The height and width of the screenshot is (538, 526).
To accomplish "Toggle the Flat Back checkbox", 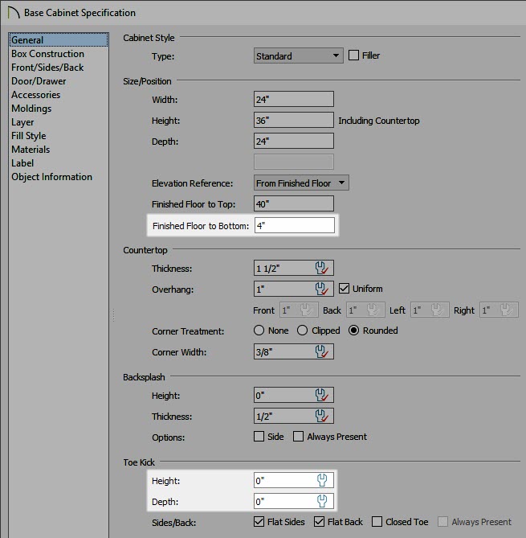I will coord(319,522).
